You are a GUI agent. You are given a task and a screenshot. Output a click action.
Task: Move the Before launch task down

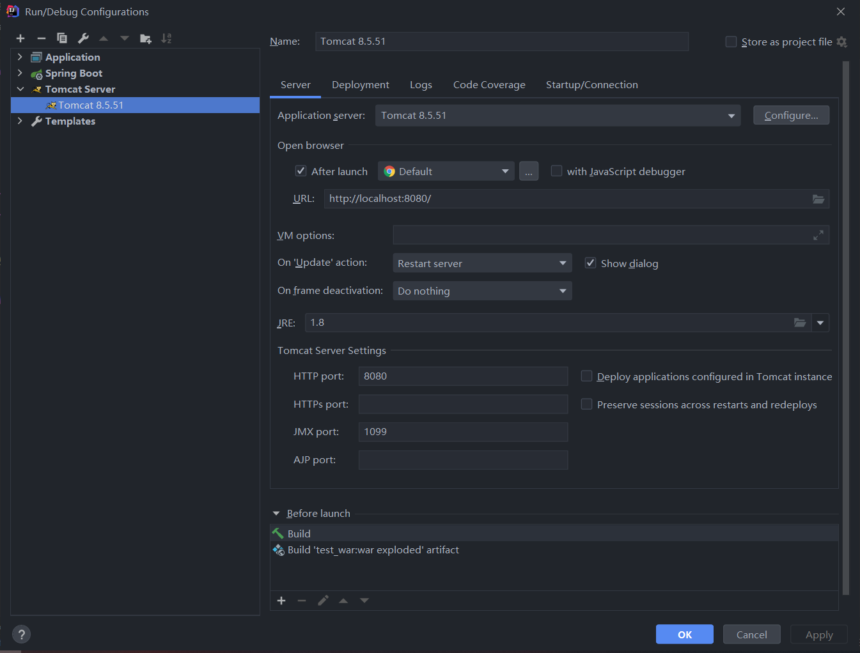pos(364,601)
